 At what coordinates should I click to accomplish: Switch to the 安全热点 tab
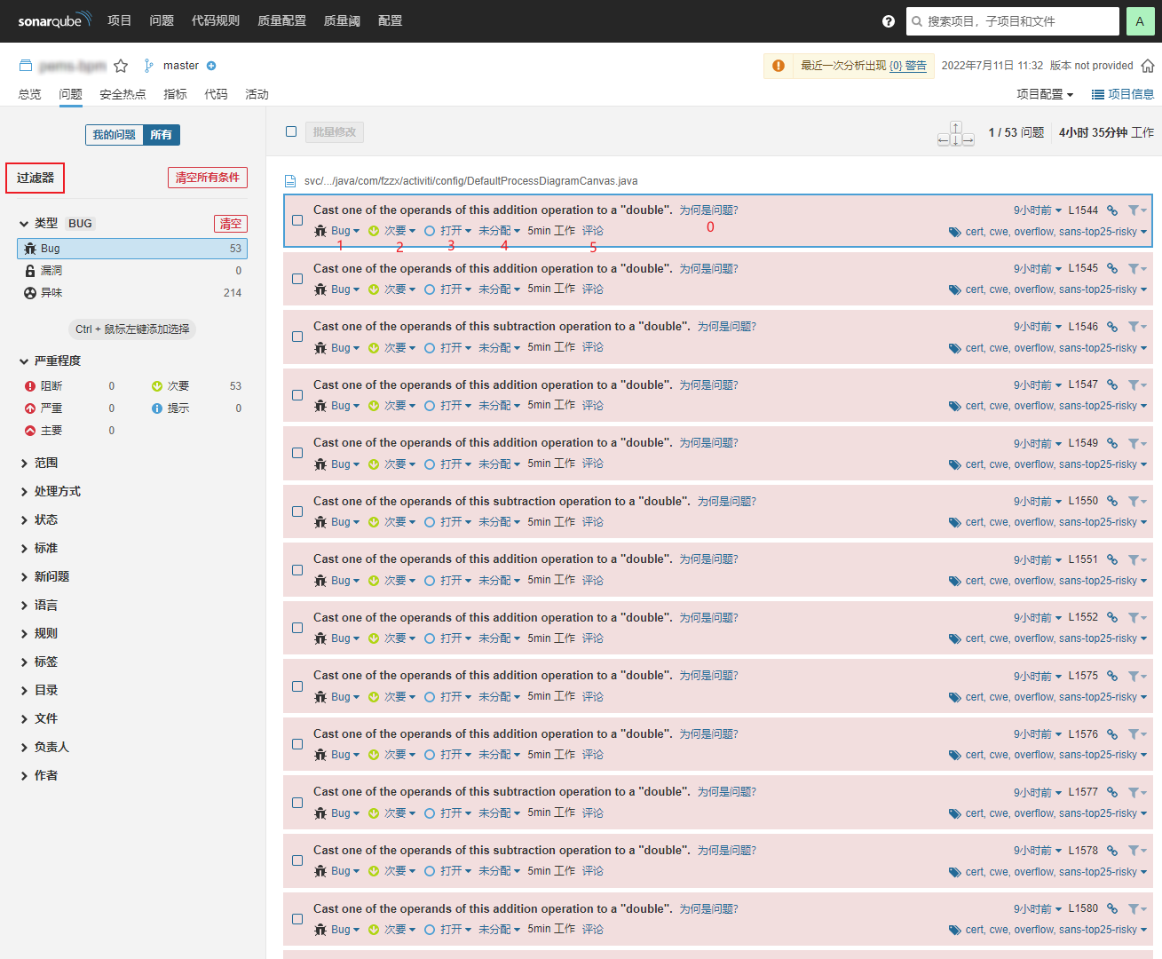click(123, 94)
